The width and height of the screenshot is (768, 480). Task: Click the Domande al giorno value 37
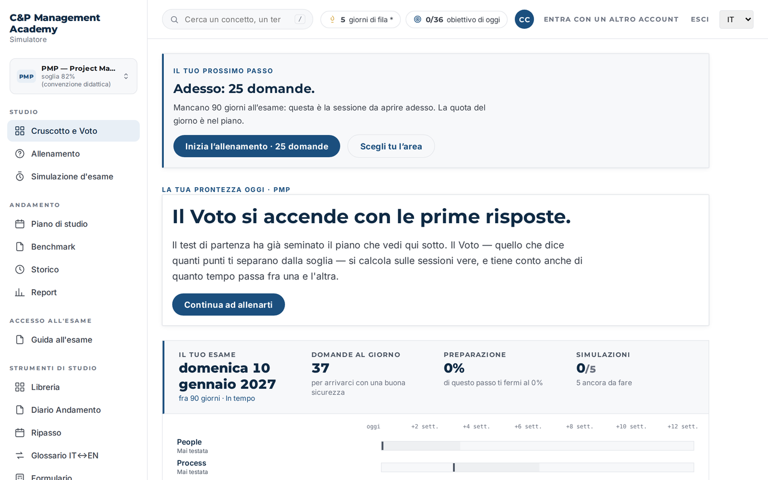320,368
